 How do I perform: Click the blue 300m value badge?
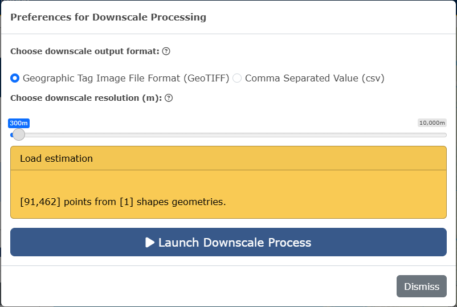pyautogui.click(x=19, y=123)
